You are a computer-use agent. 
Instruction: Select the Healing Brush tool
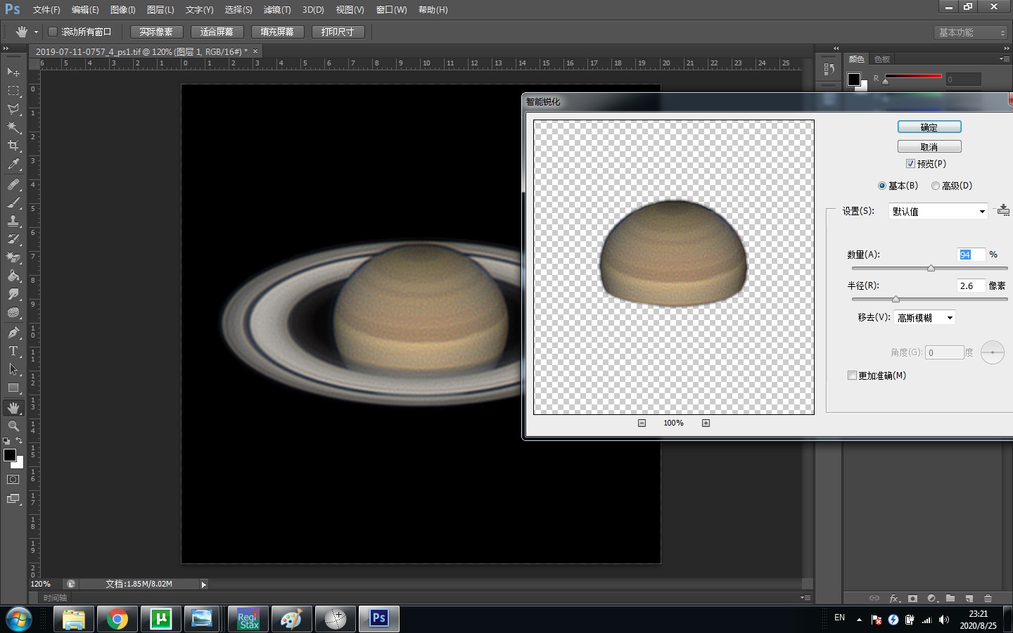(x=13, y=184)
